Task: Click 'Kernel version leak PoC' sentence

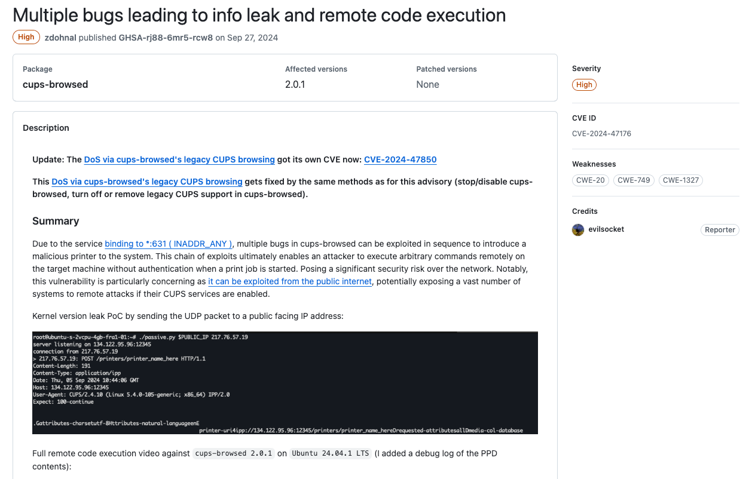Action: [188, 316]
